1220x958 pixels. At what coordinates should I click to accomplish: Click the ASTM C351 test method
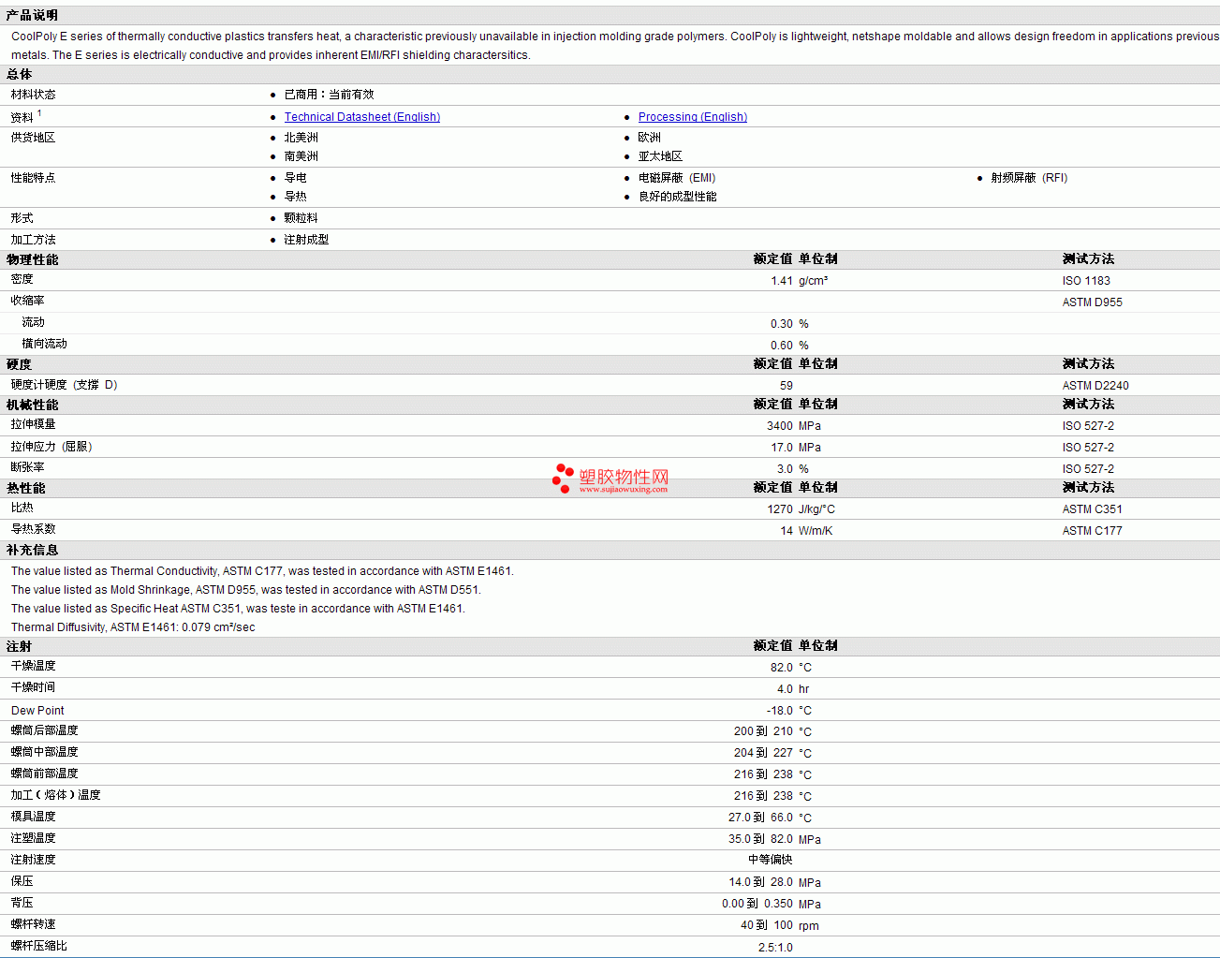(x=1092, y=509)
